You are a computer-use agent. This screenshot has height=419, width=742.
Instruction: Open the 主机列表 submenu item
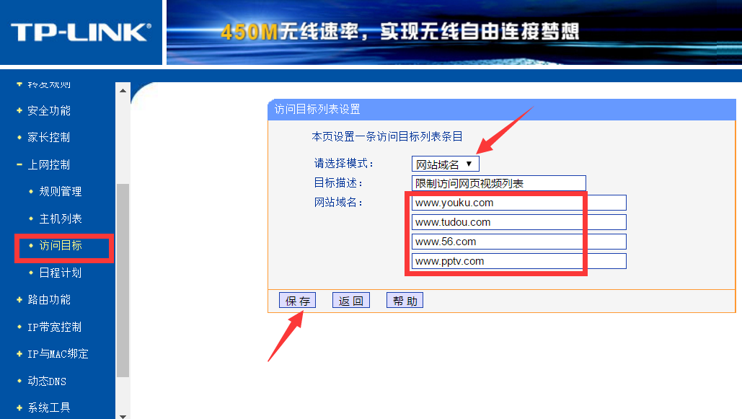(60, 219)
